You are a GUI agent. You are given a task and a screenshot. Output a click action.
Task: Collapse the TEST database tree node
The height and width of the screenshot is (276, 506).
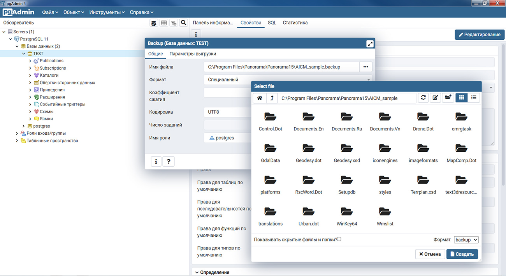24,54
